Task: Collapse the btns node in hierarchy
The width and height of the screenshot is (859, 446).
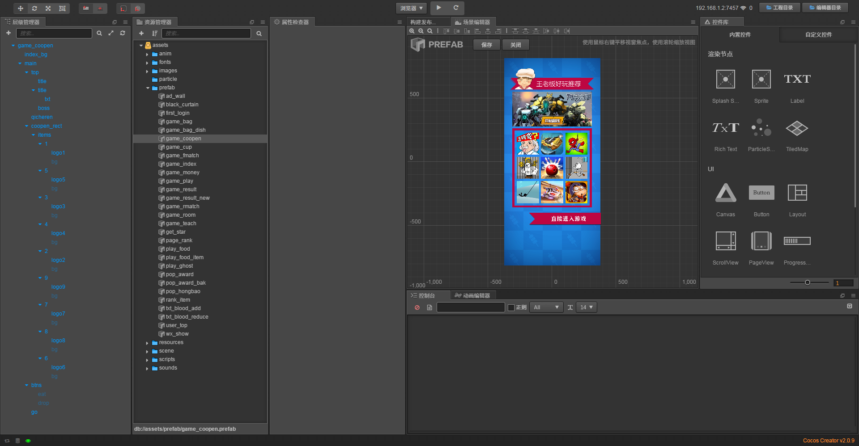Action: tap(26, 385)
